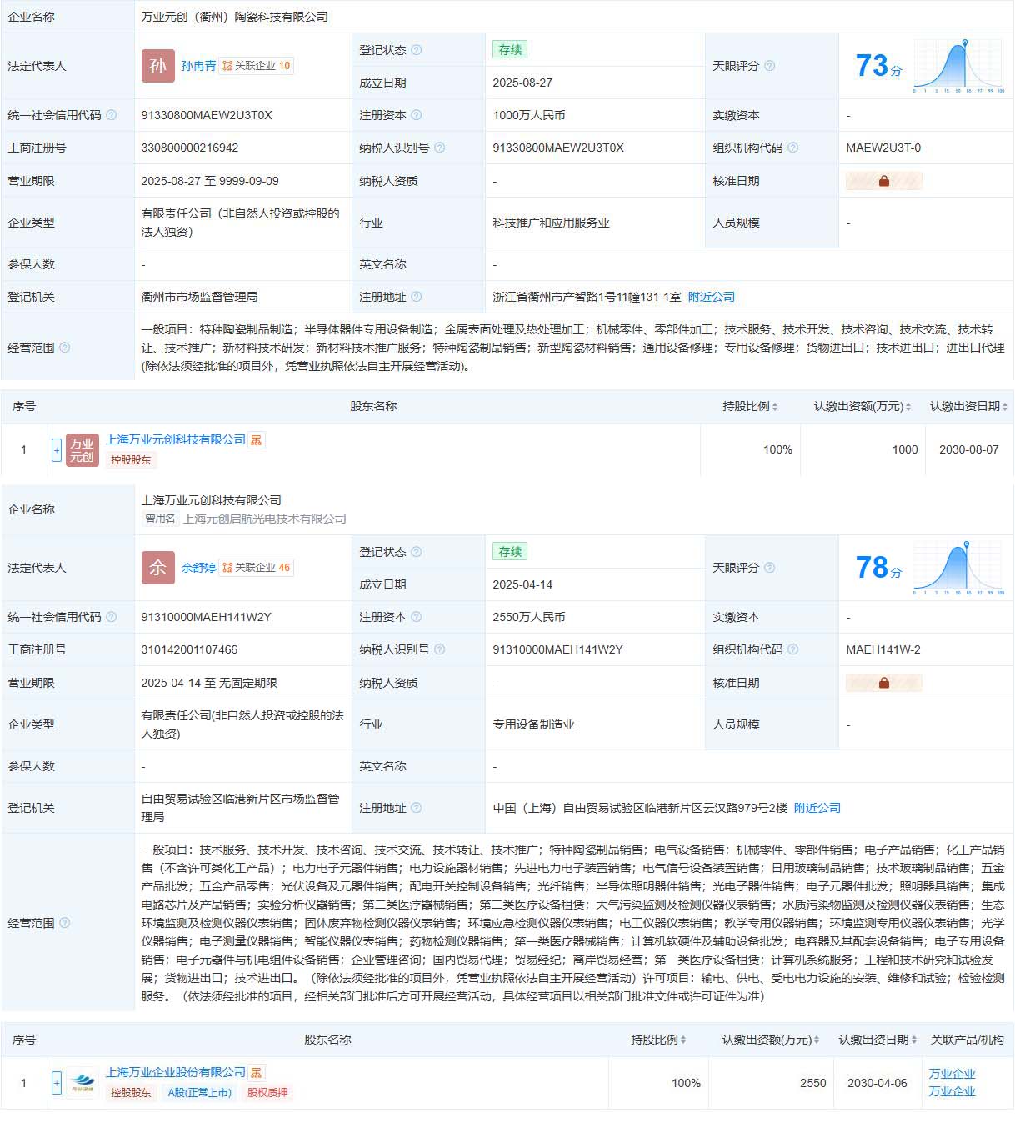Image resolution: width=1015 pixels, height=1123 pixels.
Task: Click the 股权质押 tag
Action: pos(267,1093)
